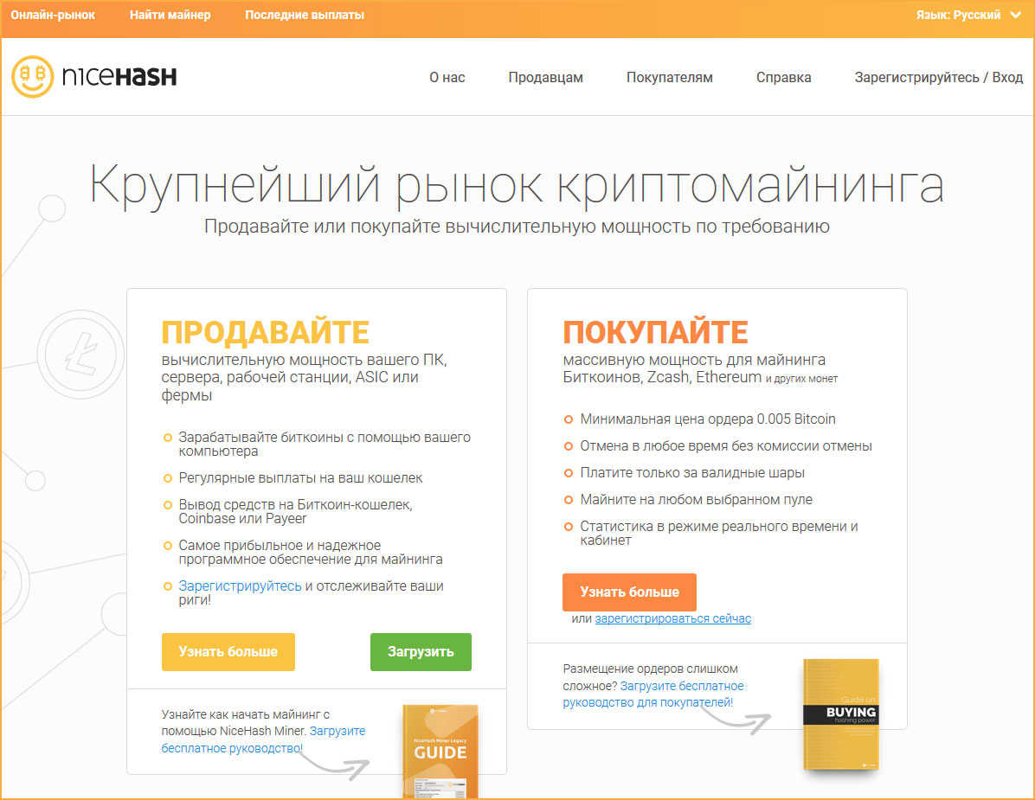Open the Покупателям navigation item
The width and height of the screenshot is (1035, 800).
(x=669, y=77)
